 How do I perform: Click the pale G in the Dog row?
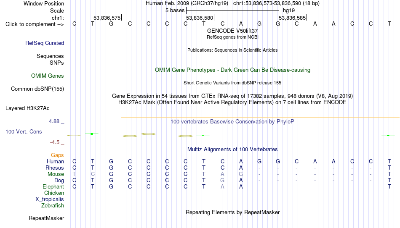[222, 181]
